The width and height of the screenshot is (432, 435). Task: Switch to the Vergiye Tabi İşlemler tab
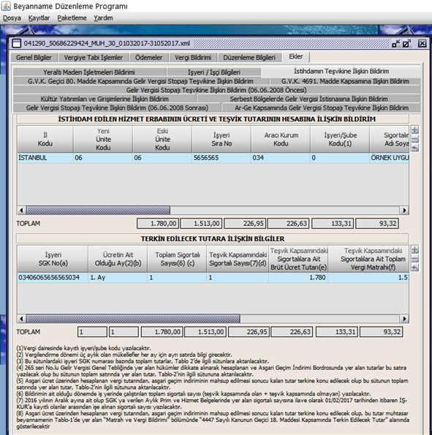(94, 58)
